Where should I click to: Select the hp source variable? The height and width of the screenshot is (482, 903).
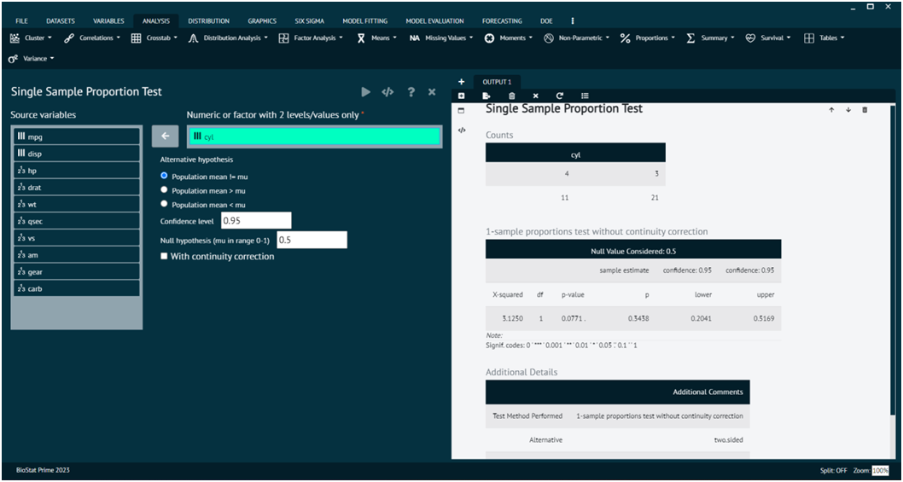point(77,171)
